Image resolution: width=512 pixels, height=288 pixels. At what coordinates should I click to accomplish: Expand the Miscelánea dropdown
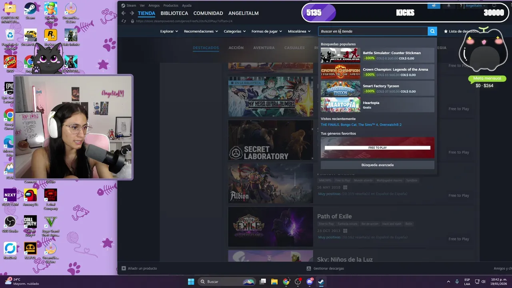[299, 31]
